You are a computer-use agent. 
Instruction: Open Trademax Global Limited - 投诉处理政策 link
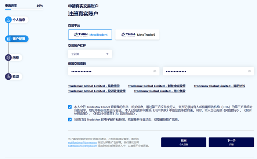point(97,91)
